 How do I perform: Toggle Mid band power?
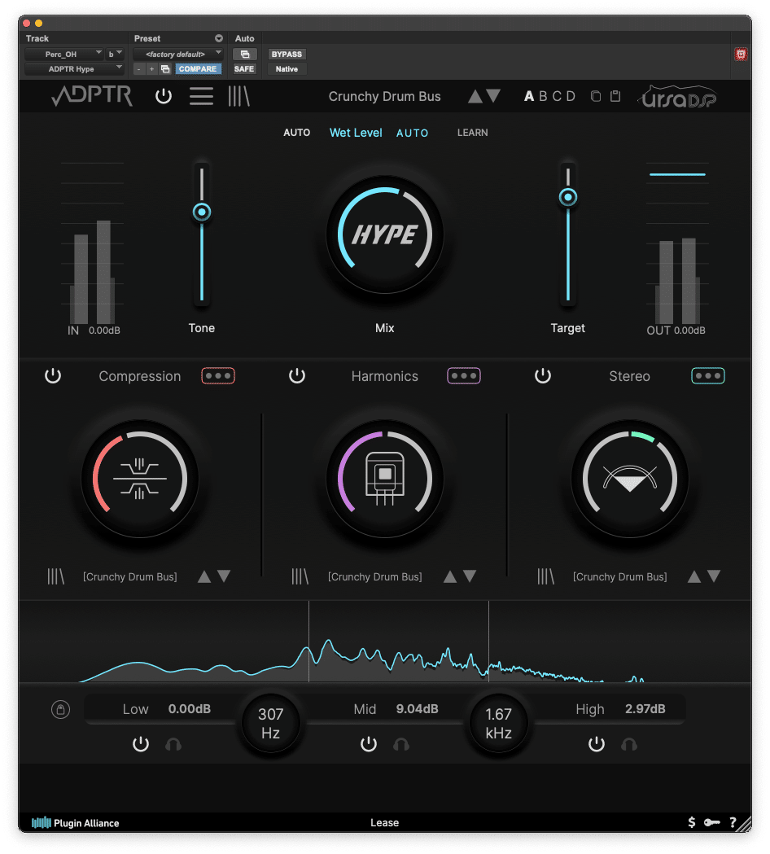click(x=369, y=744)
